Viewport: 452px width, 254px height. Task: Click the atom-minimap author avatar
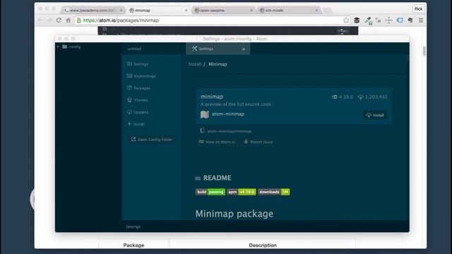205,114
